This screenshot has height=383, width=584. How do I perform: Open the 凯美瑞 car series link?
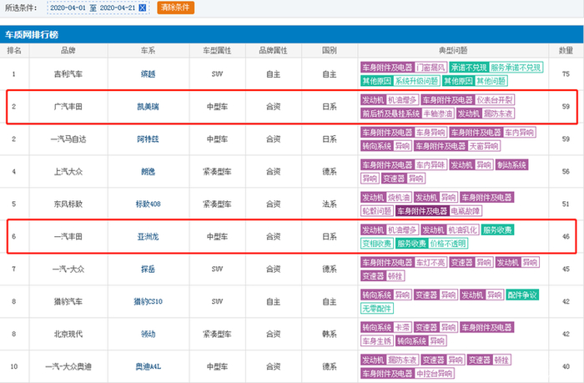[147, 107]
